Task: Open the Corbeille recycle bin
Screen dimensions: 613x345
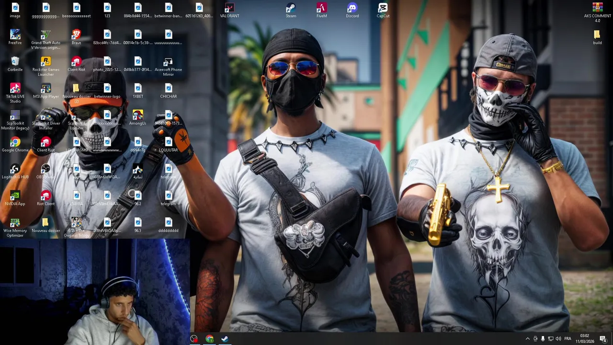Action: pyautogui.click(x=15, y=64)
